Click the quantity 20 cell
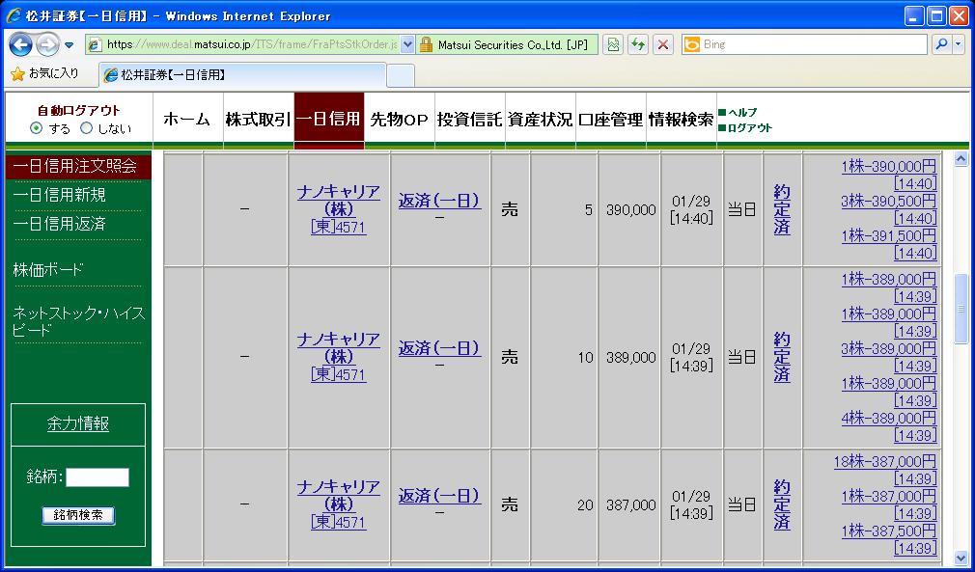 [564, 504]
